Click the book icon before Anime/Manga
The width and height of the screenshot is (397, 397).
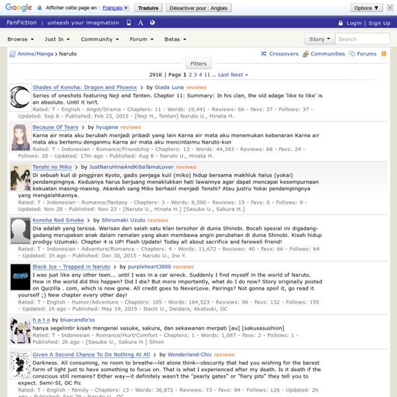pyautogui.click(x=13, y=54)
